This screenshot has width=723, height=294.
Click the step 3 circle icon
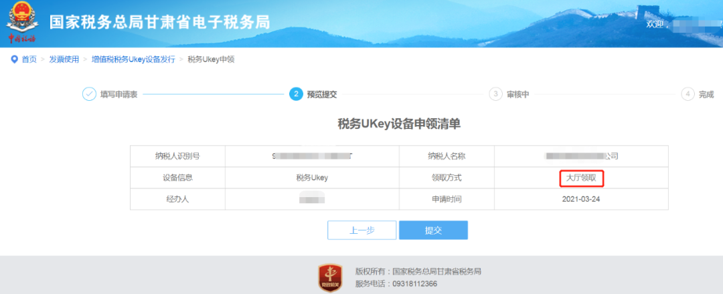[x=495, y=94]
